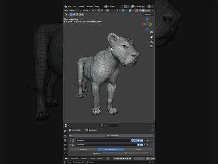Toggle Decimate modifier render visibility
218x164 pixels.
click(141, 145)
